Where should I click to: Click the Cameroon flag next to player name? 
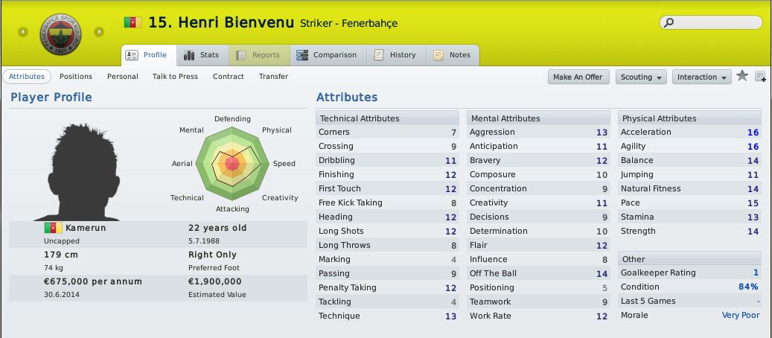click(x=133, y=22)
